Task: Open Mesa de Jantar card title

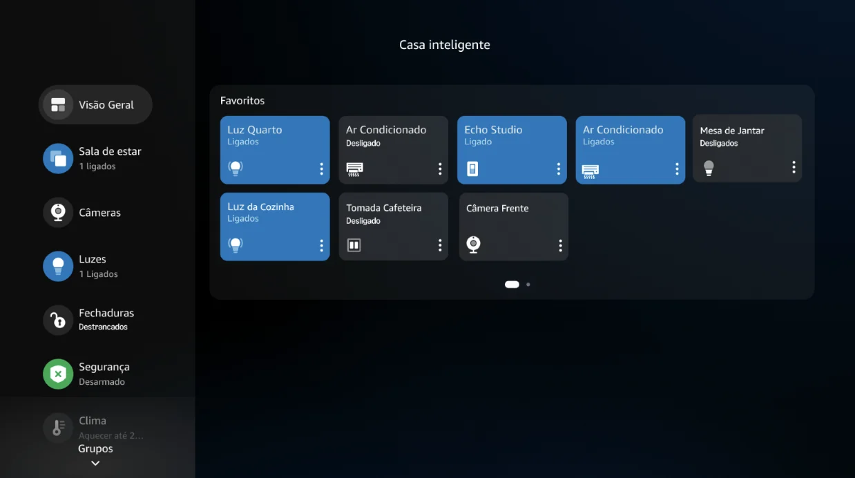Action: (732, 131)
